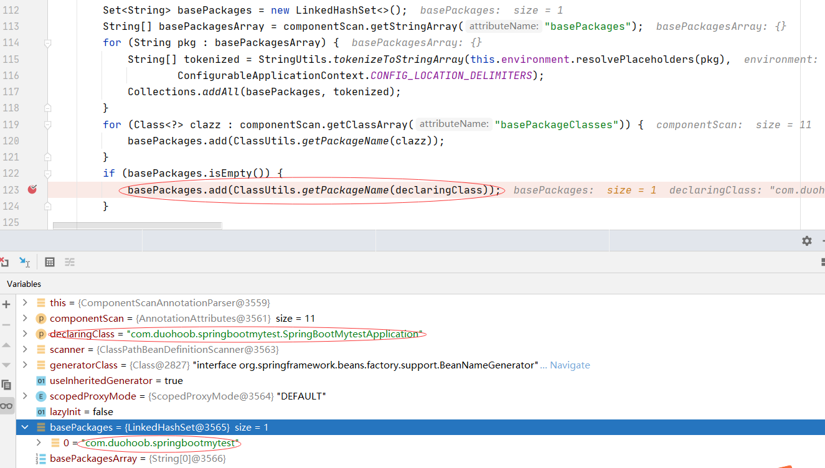Viewport: 825px width, 468px height.
Task: Open debugger settings gear icon
Action: click(x=807, y=241)
